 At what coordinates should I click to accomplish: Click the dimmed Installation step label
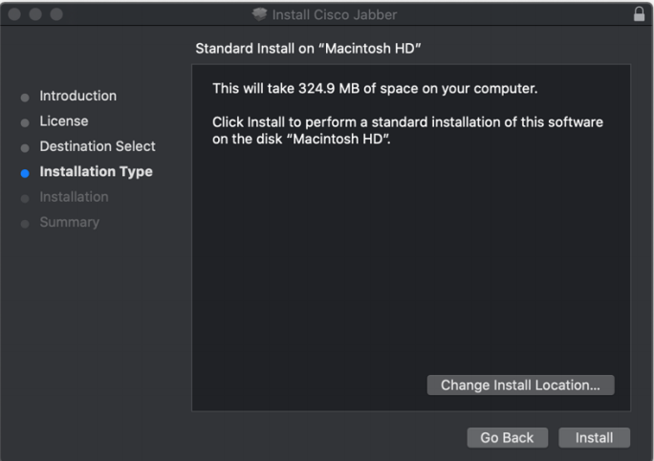[x=74, y=197]
